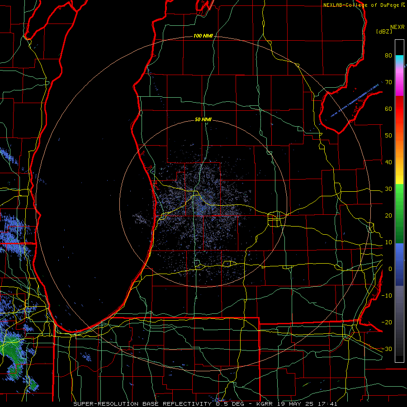Click the 0 dBZ scale value
This screenshot has height=407, width=407.
click(390, 269)
